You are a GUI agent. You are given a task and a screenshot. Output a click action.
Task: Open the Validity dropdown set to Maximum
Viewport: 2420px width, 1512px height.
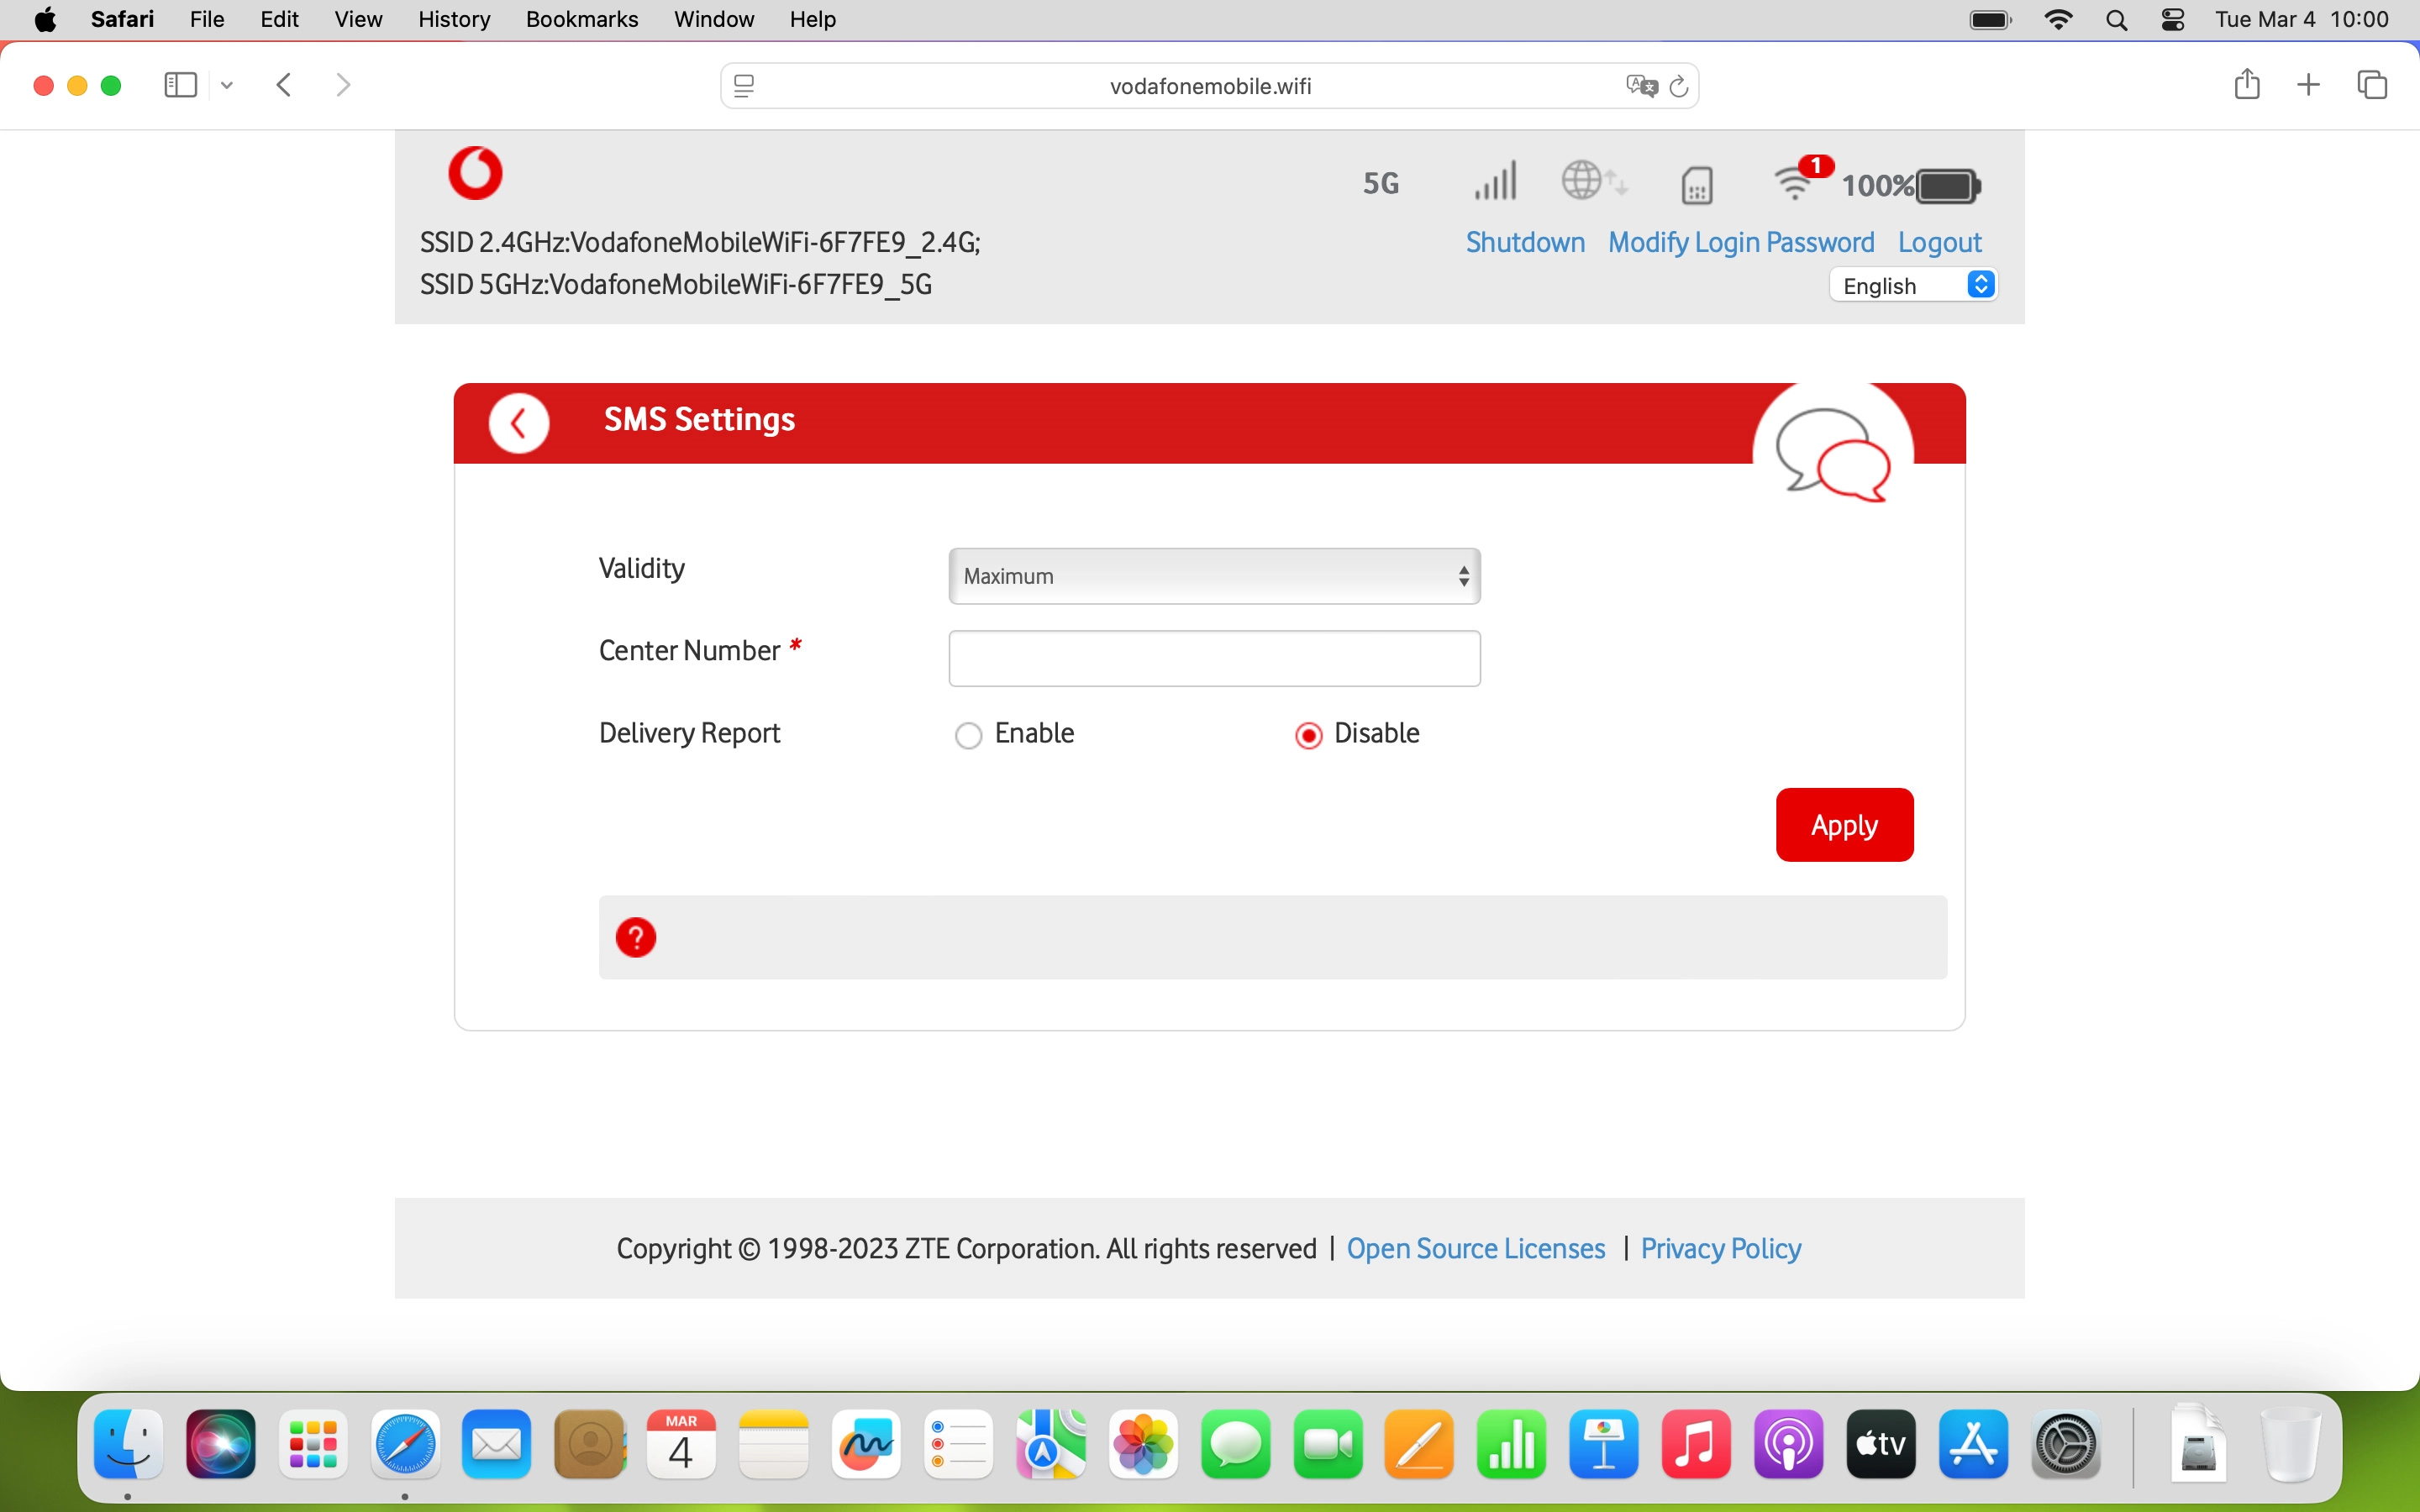(1213, 576)
